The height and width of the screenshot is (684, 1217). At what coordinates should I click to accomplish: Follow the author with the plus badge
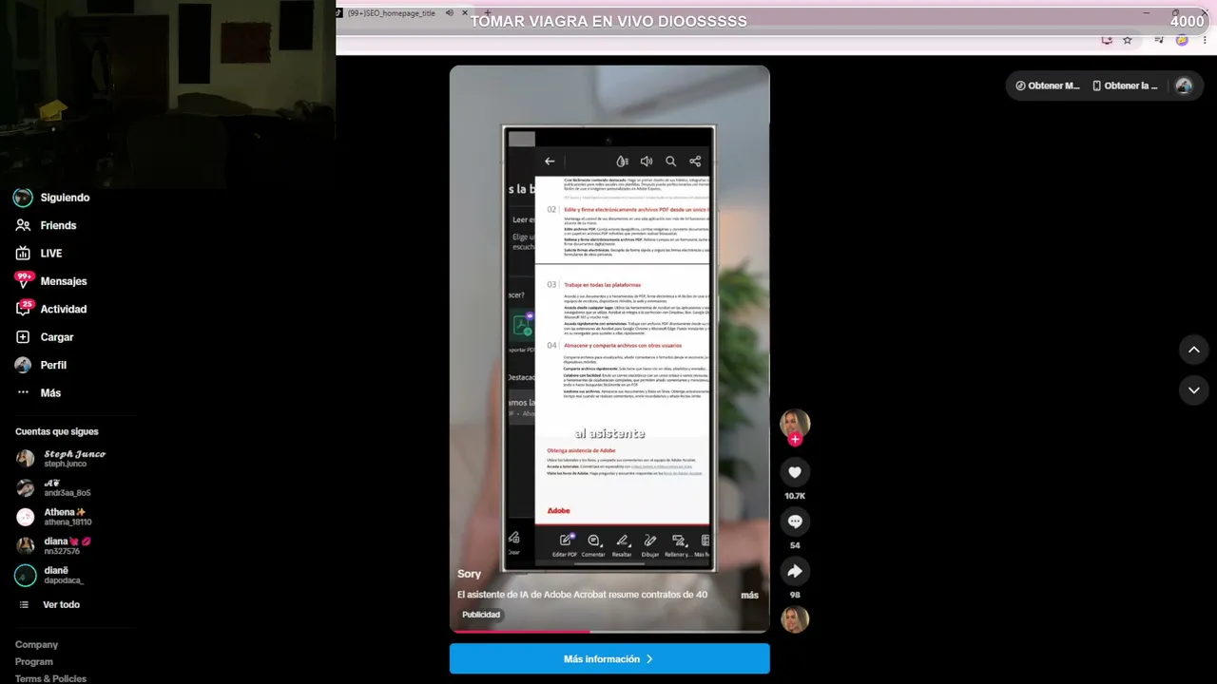[x=795, y=440]
